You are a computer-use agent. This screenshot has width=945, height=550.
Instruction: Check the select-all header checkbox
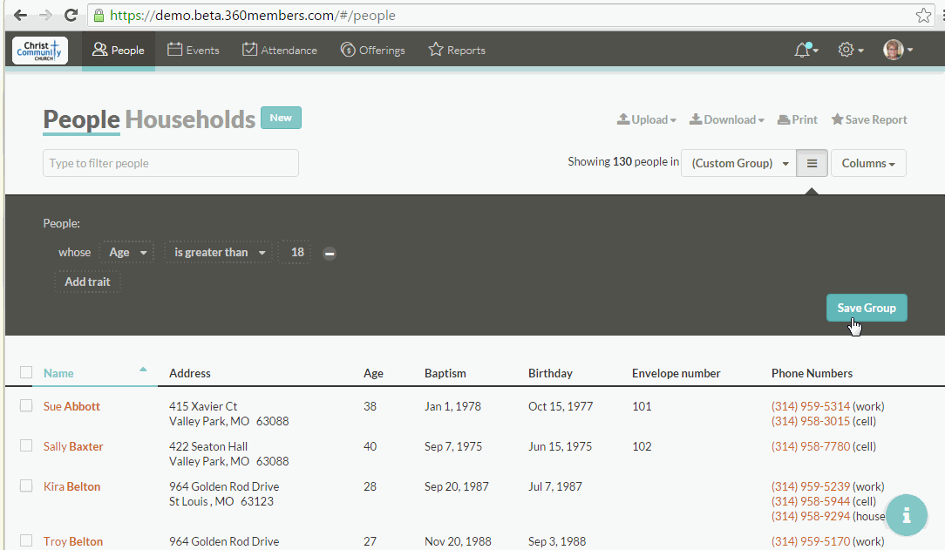(x=26, y=372)
